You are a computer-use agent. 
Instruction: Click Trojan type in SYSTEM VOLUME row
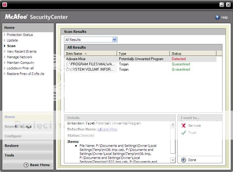pyautogui.click(x=124, y=69)
